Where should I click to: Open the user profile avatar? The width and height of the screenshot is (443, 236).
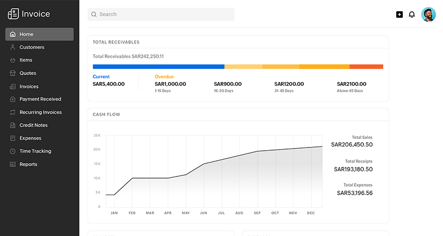[x=429, y=14]
